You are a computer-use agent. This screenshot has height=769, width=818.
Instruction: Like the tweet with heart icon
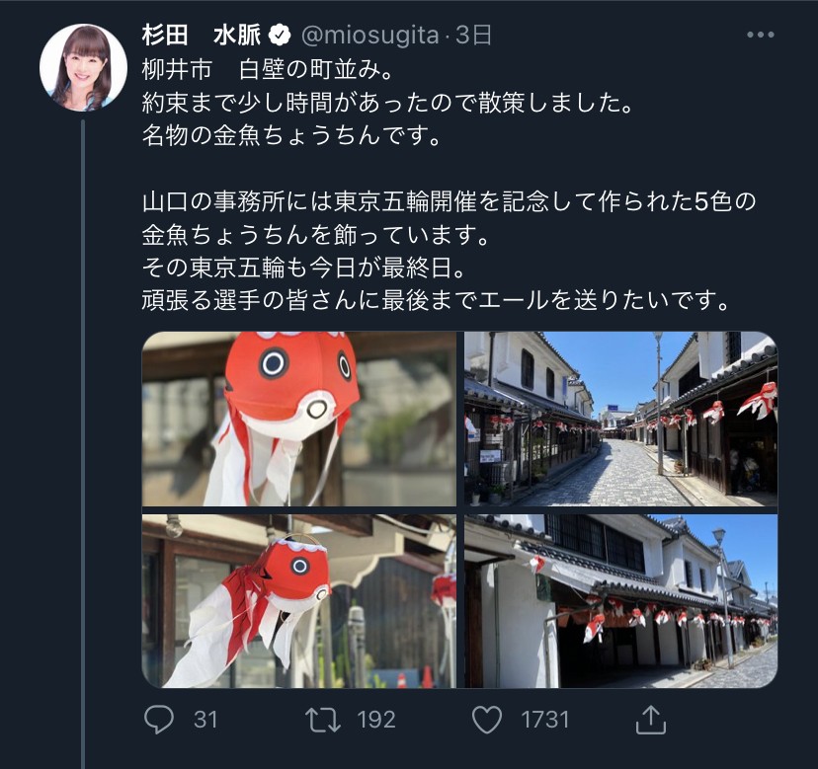(487, 720)
